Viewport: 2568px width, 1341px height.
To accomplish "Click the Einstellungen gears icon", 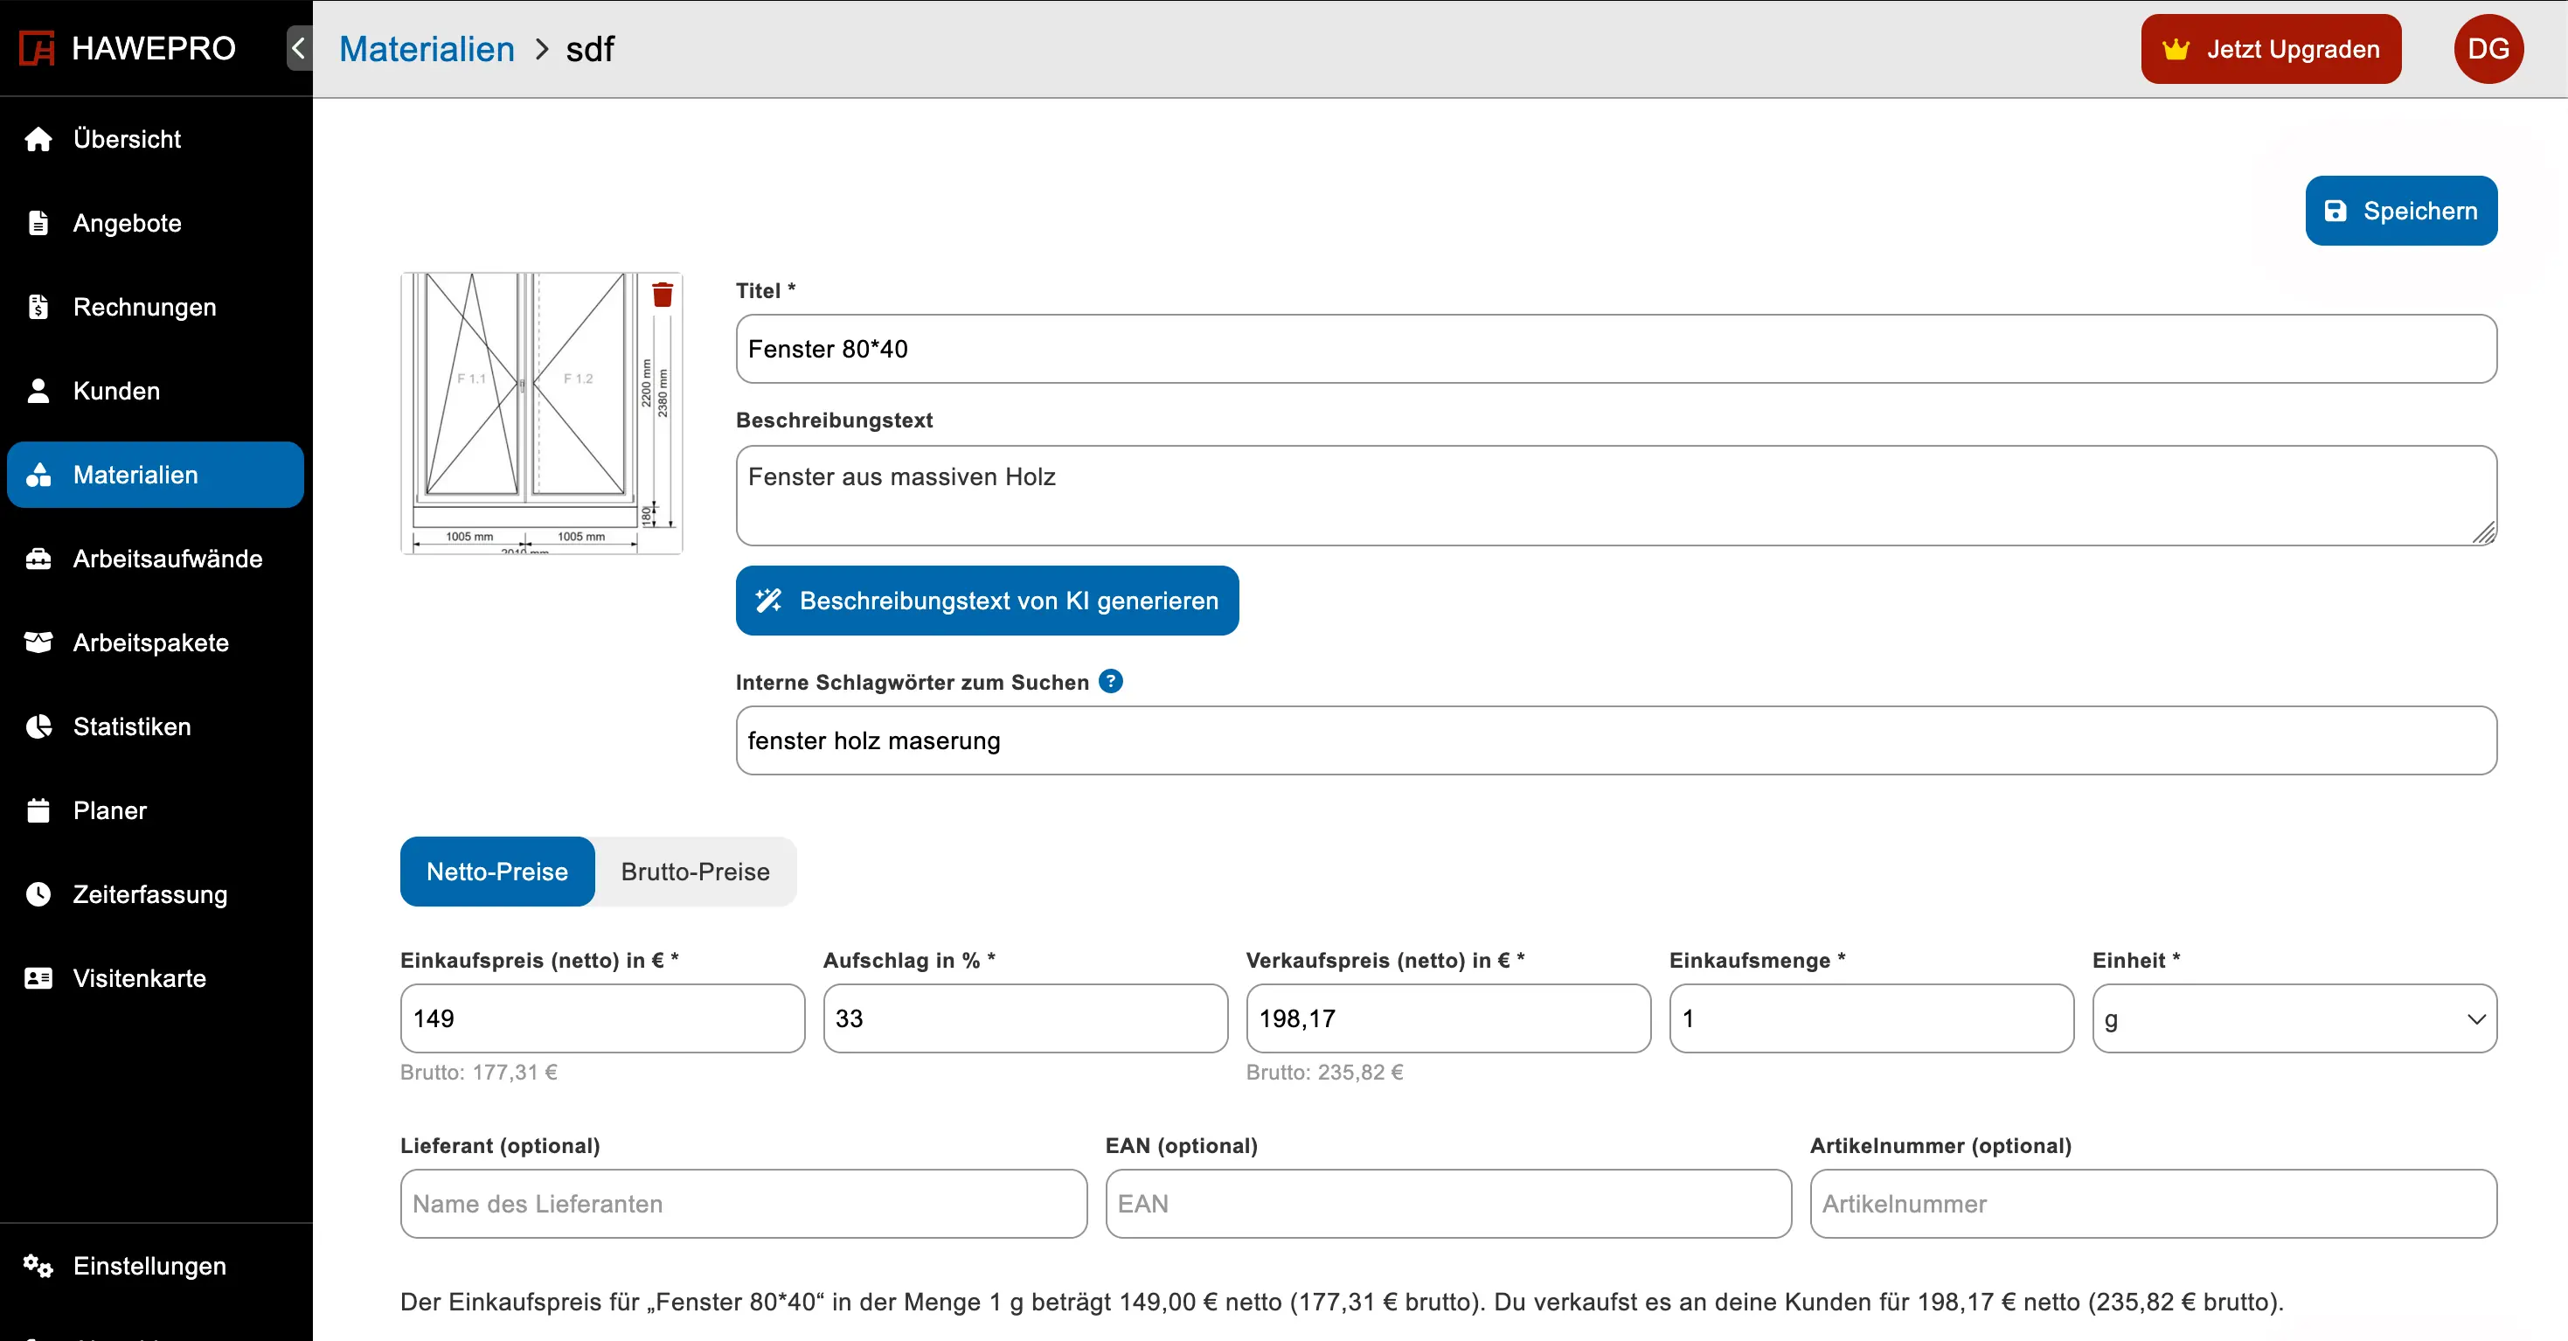I will pos(38,1265).
